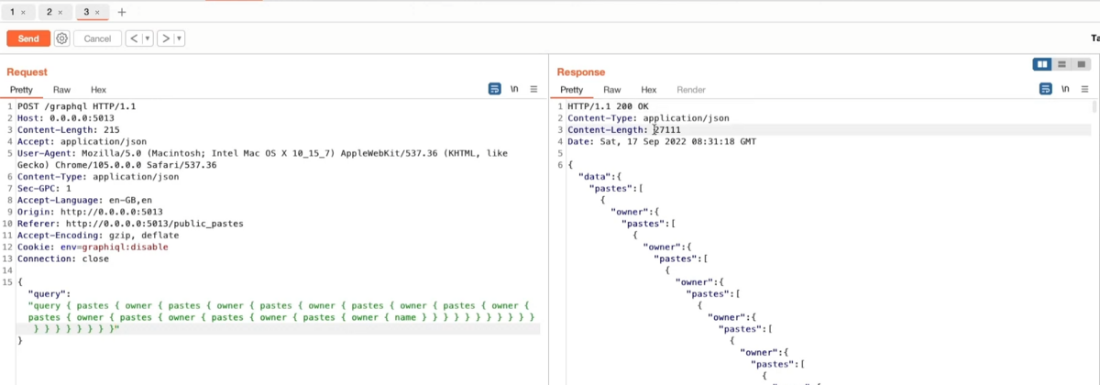Switch to side-by-side layout view
The width and height of the screenshot is (1100, 385).
(x=1042, y=64)
